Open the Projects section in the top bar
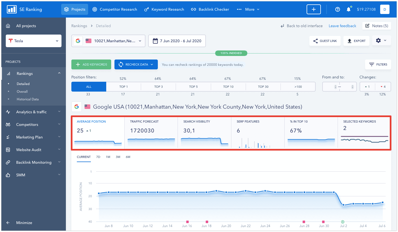This screenshot has width=398, height=232. (x=75, y=9)
